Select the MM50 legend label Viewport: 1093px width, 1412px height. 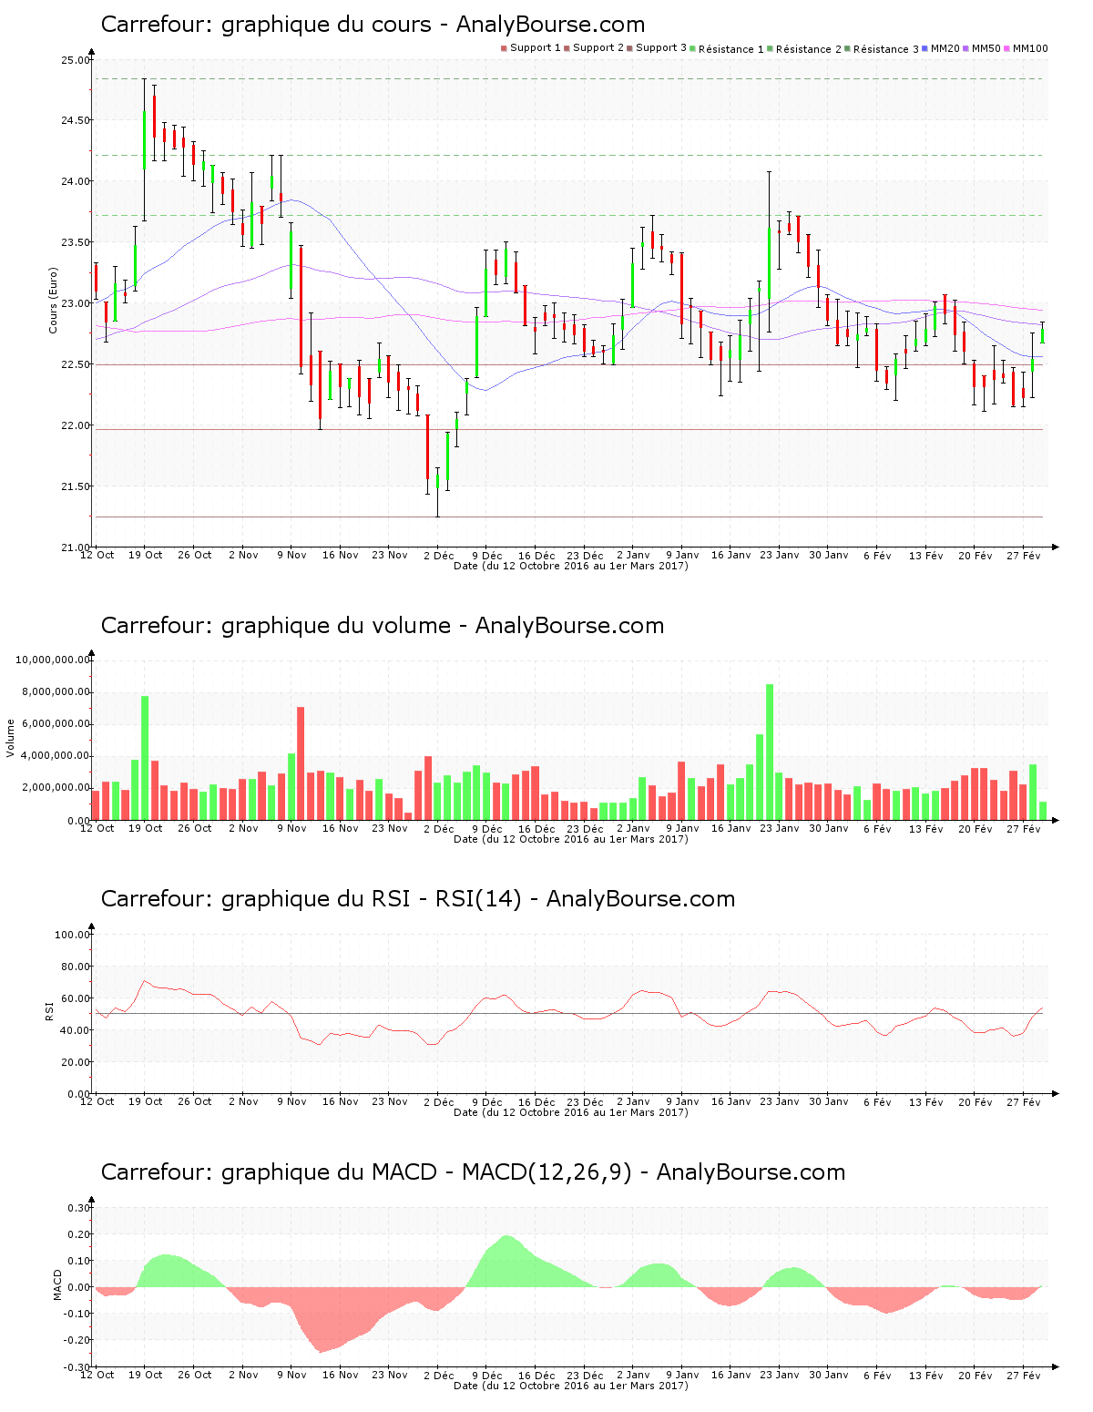[986, 48]
